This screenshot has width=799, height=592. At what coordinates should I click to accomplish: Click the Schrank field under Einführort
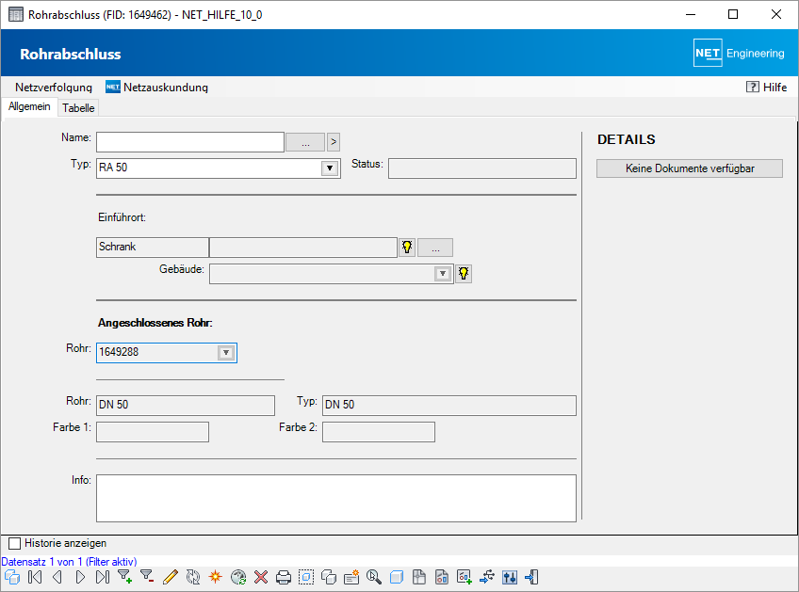(x=153, y=248)
